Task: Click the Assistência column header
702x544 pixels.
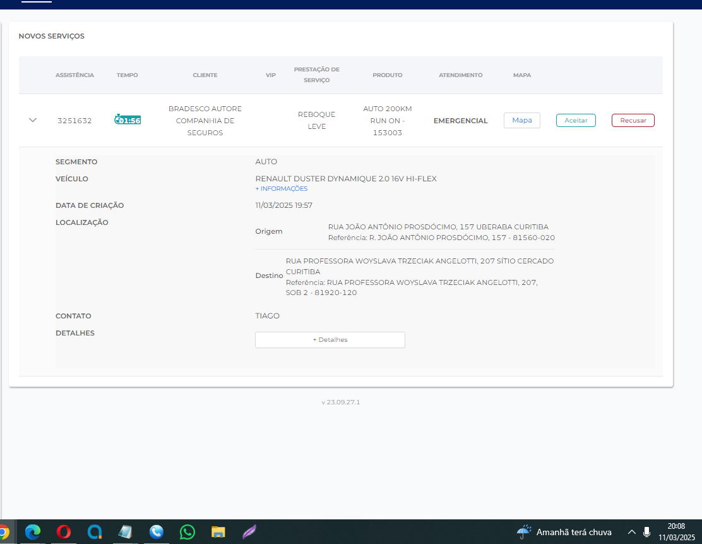Action: 74,75
